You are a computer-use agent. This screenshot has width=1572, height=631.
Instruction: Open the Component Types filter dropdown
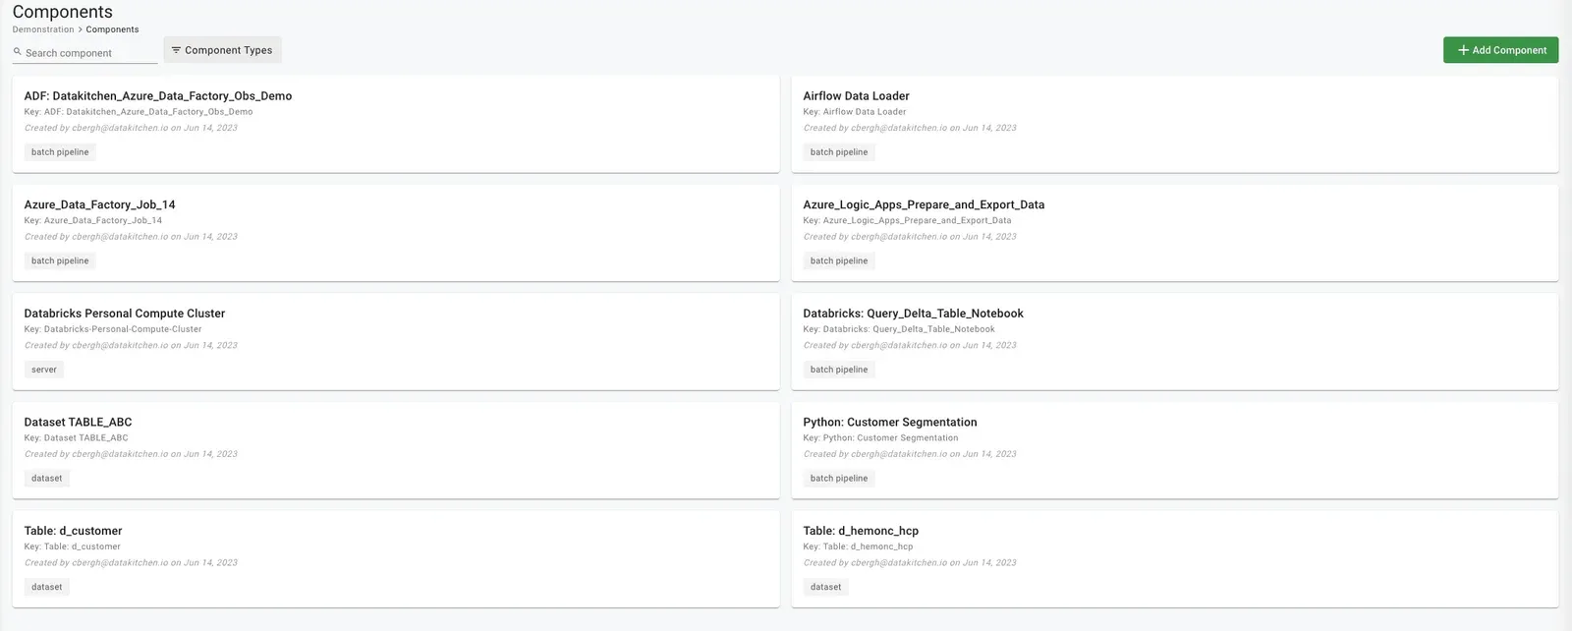pos(222,50)
